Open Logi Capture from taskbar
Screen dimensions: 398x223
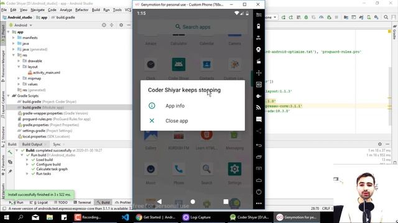click(197, 217)
